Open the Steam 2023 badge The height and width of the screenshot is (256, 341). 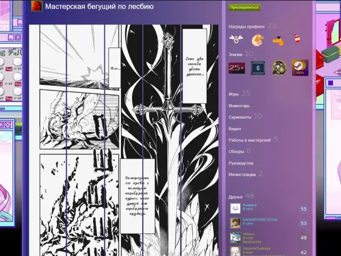pyautogui.click(x=300, y=68)
